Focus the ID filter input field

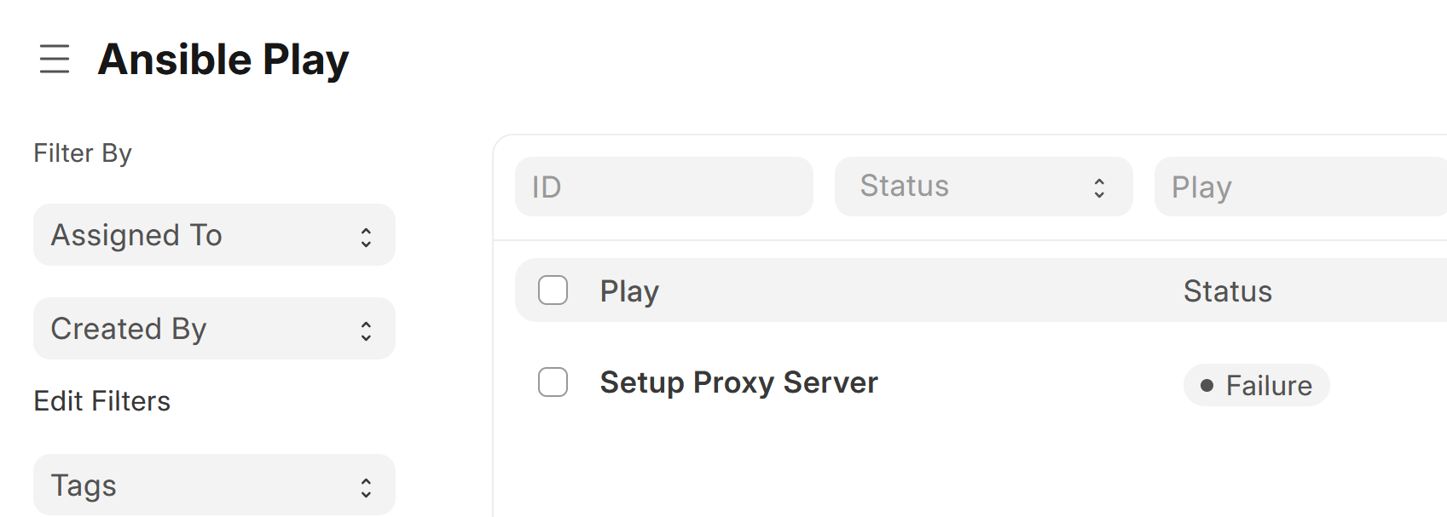(664, 187)
